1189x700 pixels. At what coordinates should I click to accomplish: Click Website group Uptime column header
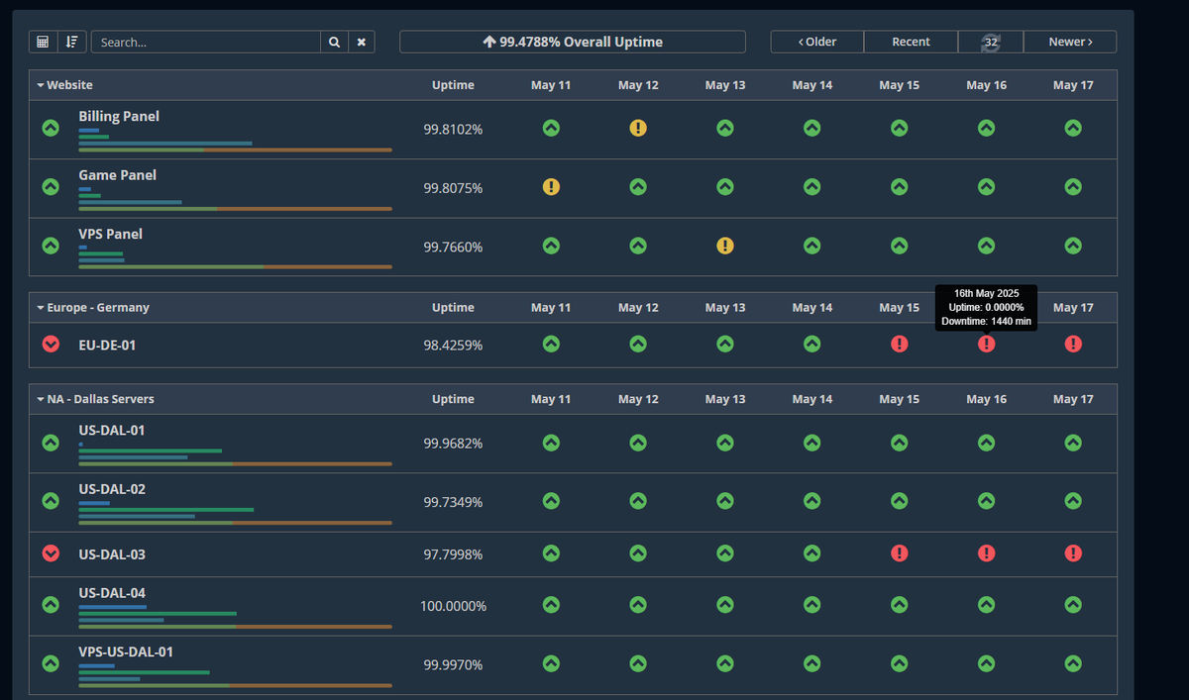pyautogui.click(x=453, y=85)
